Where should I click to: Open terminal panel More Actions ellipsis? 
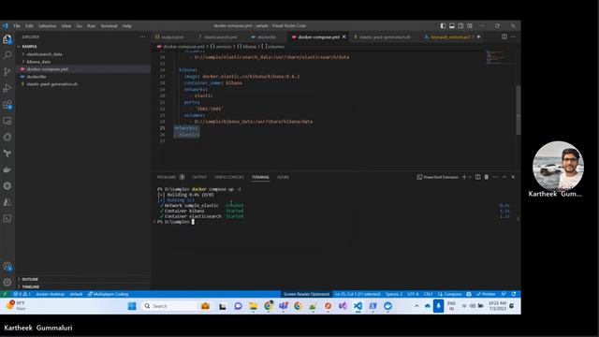[495, 177]
